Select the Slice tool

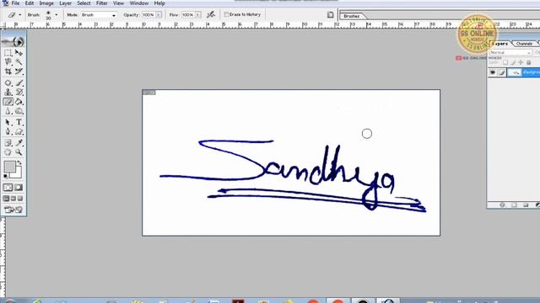[19, 72]
